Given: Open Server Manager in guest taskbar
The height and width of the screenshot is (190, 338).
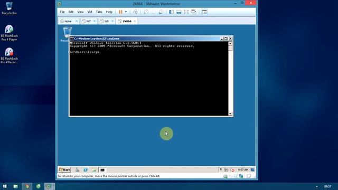Looking at the screenshot, I should pos(77,170).
